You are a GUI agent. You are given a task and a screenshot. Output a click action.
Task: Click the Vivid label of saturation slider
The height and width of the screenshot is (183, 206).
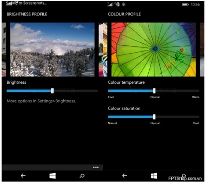196,123
